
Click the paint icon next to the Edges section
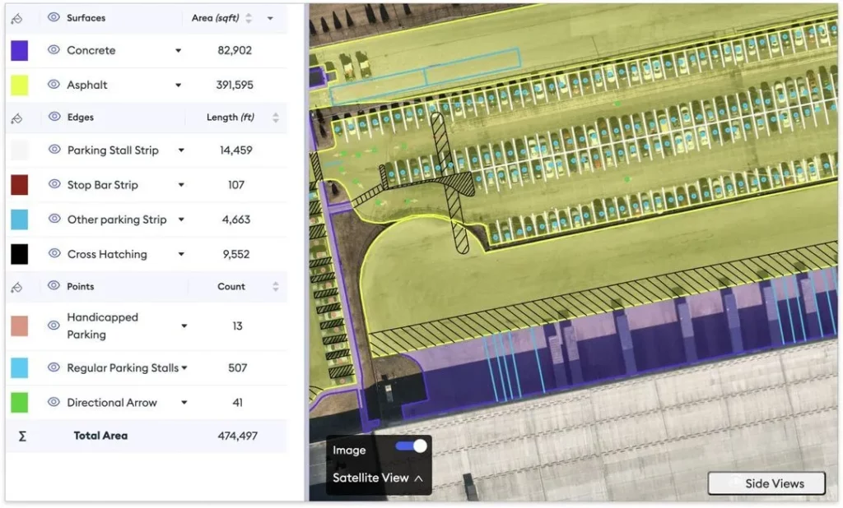[17, 117]
